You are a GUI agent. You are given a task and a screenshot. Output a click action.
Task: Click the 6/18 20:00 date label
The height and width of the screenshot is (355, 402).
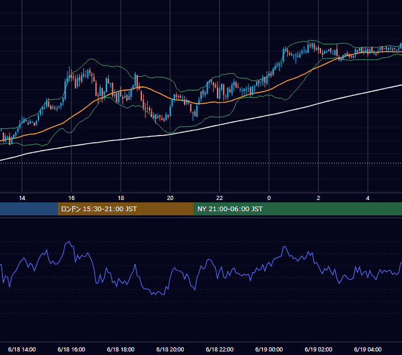point(170,349)
